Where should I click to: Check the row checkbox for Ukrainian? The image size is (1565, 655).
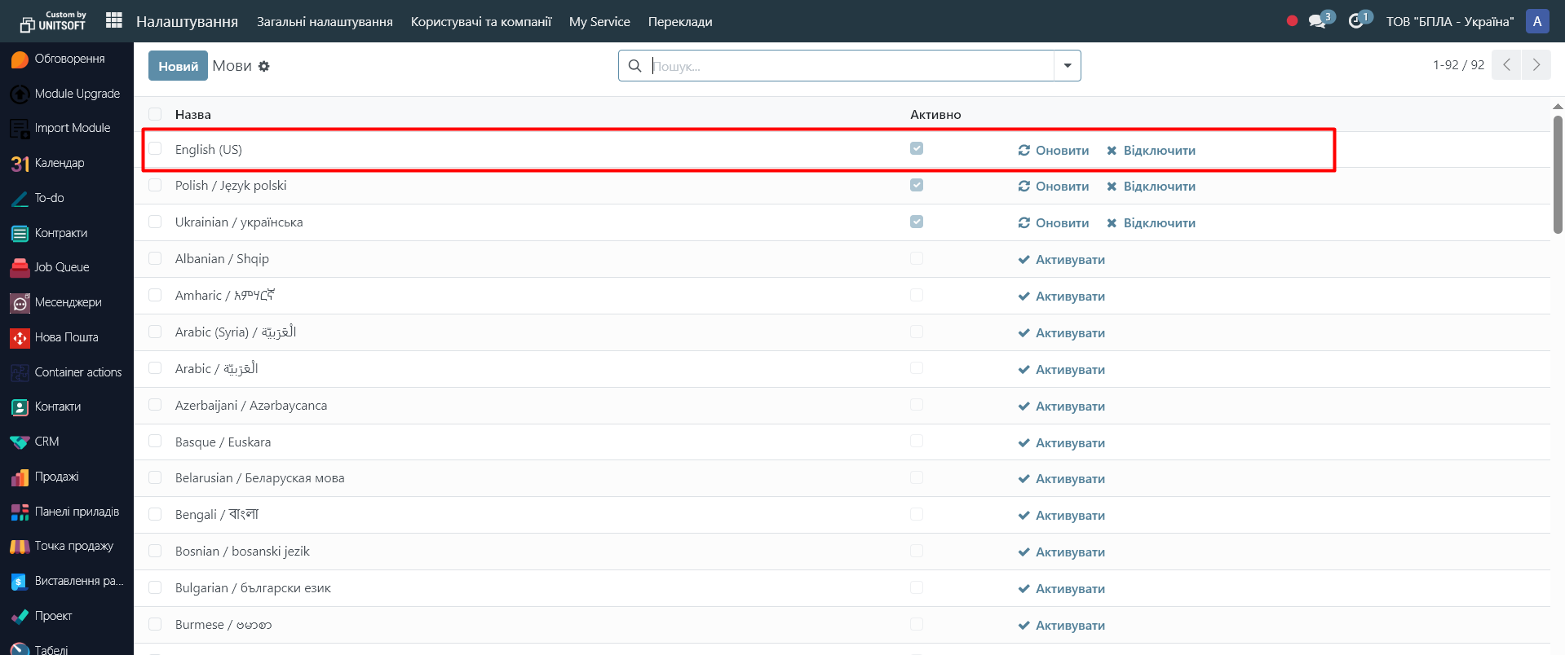155,222
